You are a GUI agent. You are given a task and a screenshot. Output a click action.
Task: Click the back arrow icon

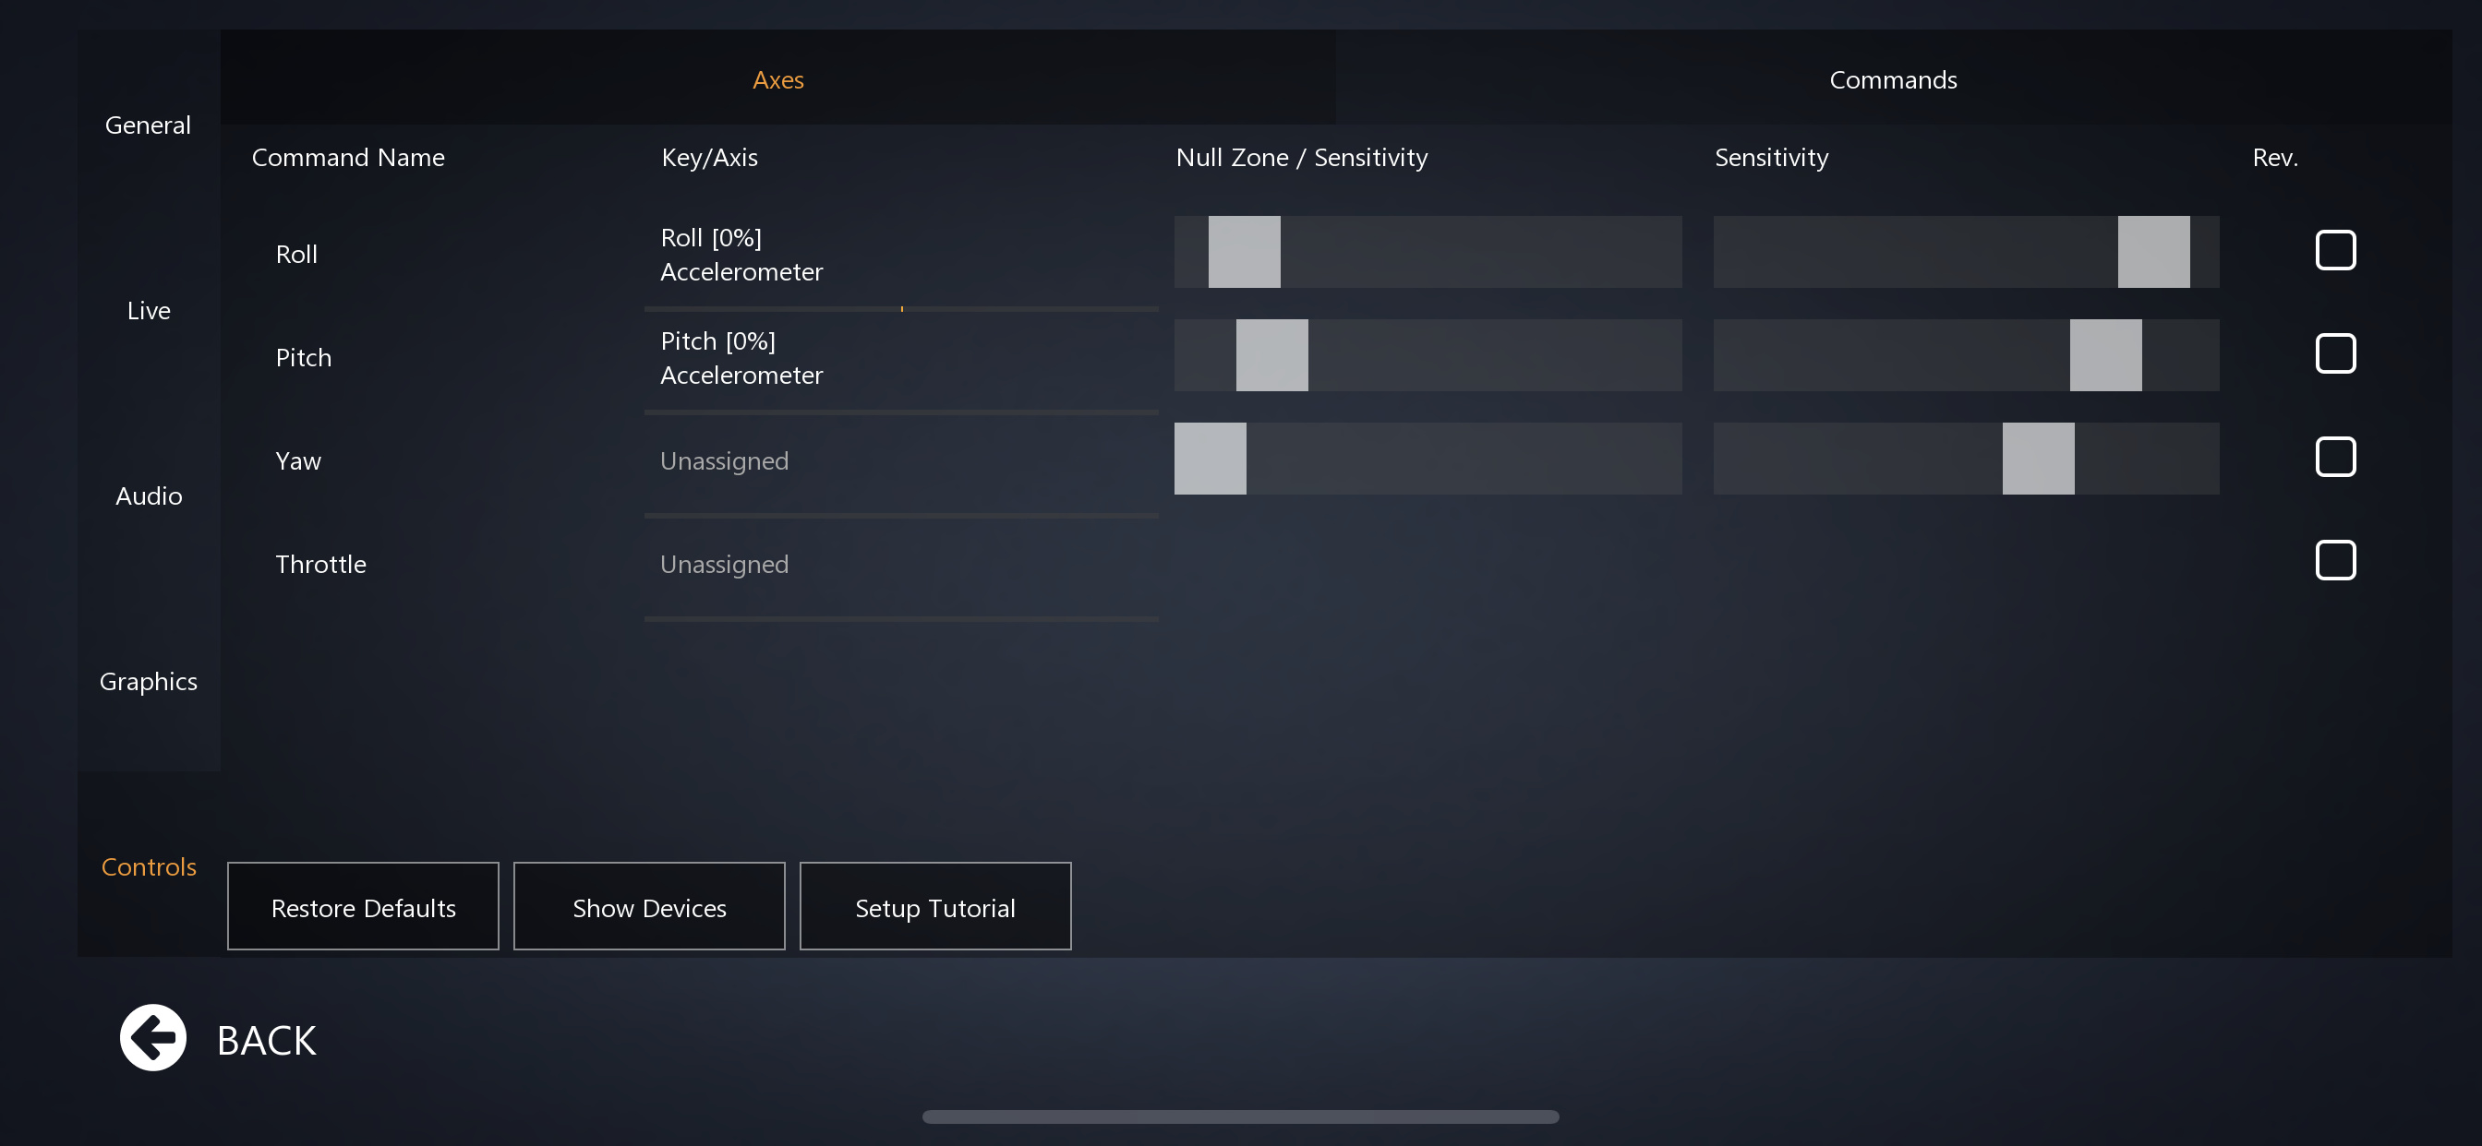coord(152,1037)
